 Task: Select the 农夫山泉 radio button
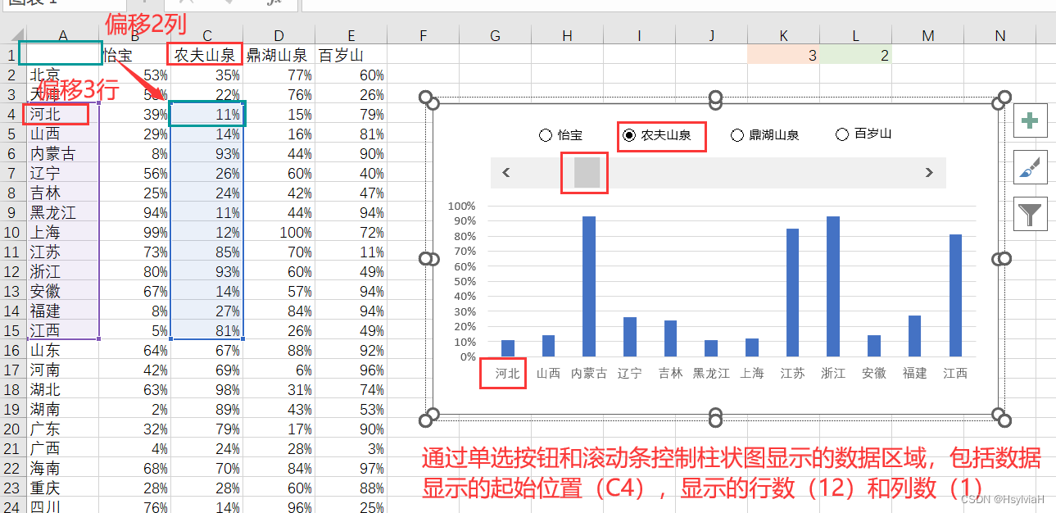coord(629,135)
